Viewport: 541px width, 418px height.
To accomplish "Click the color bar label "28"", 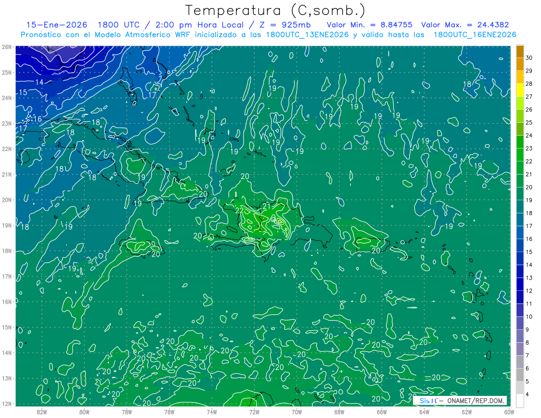I will coord(529,84).
